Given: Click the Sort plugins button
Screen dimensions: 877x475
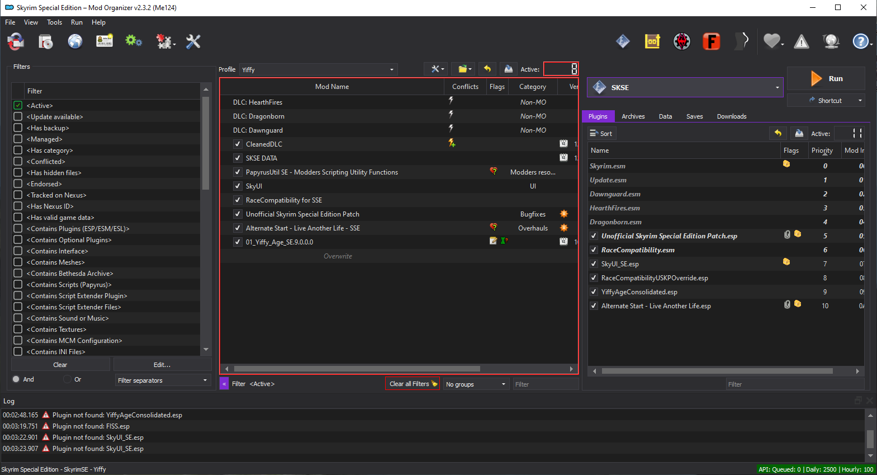Looking at the screenshot, I should [x=601, y=133].
